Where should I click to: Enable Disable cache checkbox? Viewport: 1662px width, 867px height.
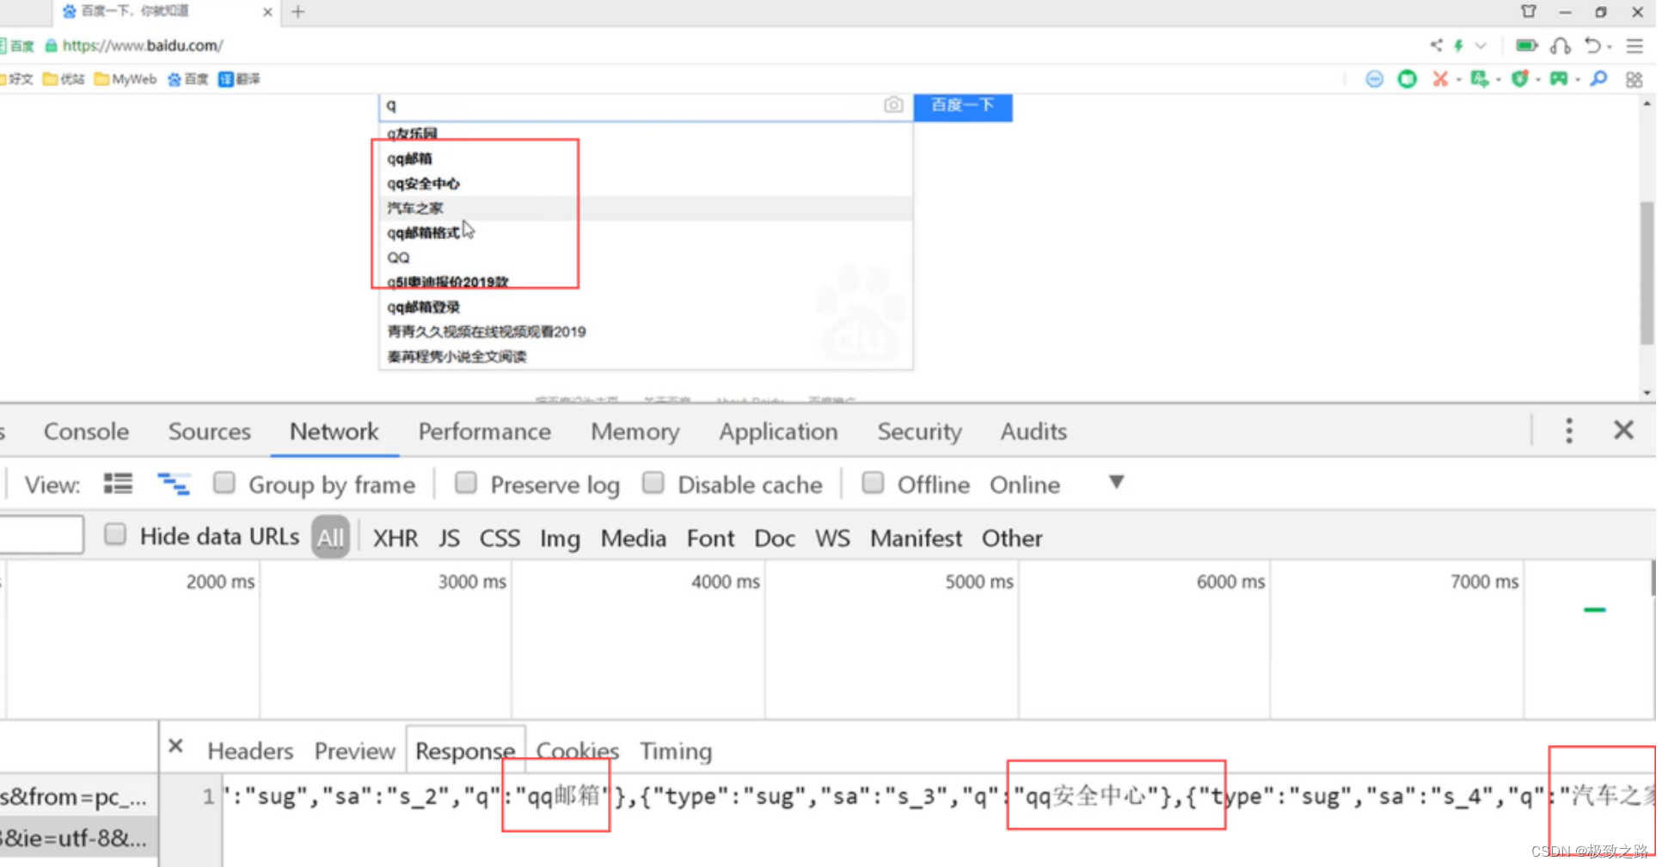653,483
